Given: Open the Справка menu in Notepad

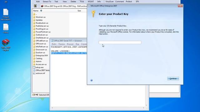Looking at the screenshot, I should 84,44.
